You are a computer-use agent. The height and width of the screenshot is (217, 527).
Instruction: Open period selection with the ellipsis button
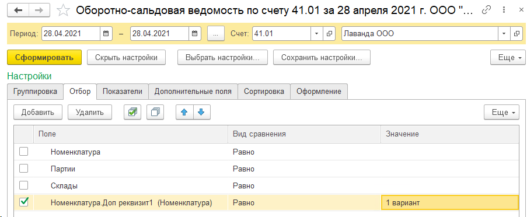(216, 34)
